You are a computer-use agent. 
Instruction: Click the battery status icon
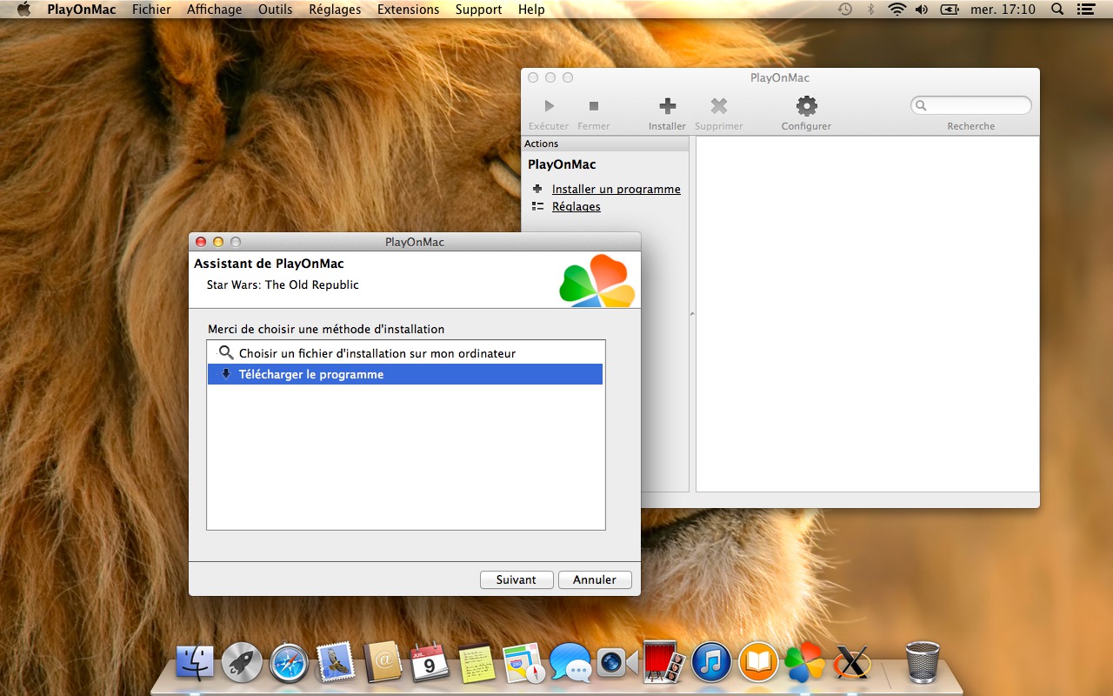click(x=949, y=10)
